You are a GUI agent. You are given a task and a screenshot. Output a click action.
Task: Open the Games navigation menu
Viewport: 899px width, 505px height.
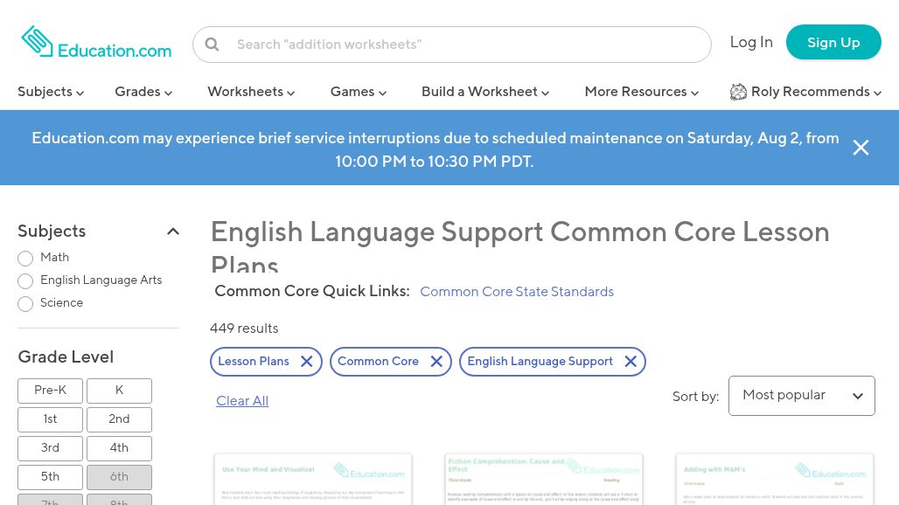click(x=359, y=92)
